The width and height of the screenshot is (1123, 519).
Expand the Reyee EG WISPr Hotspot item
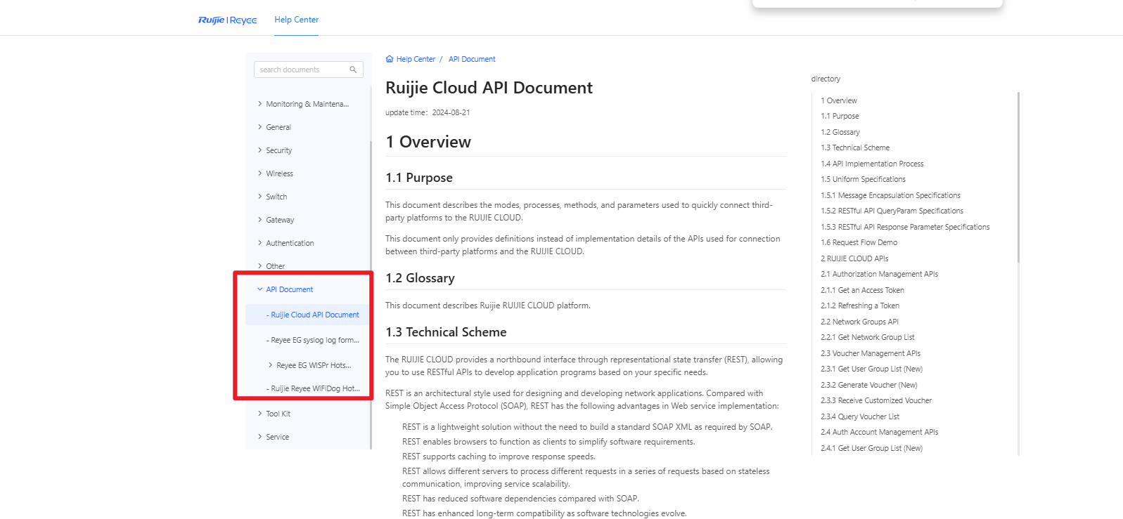coord(271,365)
